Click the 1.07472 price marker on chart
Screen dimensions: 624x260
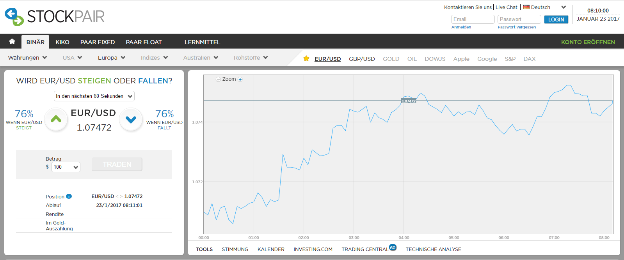click(x=409, y=101)
